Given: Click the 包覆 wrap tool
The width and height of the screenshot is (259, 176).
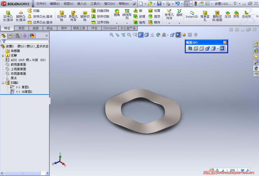Looking at the screenshot, I should tap(154, 11).
